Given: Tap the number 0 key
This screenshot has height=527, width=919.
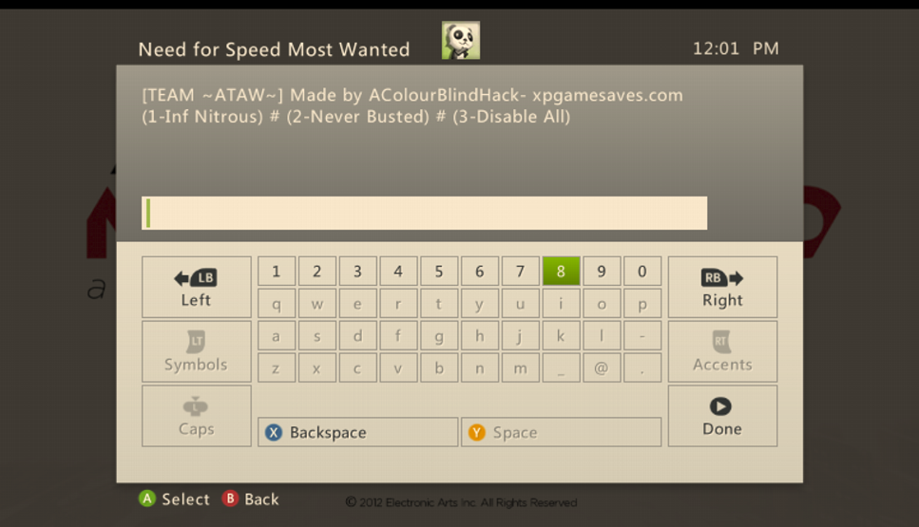Looking at the screenshot, I should (642, 272).
